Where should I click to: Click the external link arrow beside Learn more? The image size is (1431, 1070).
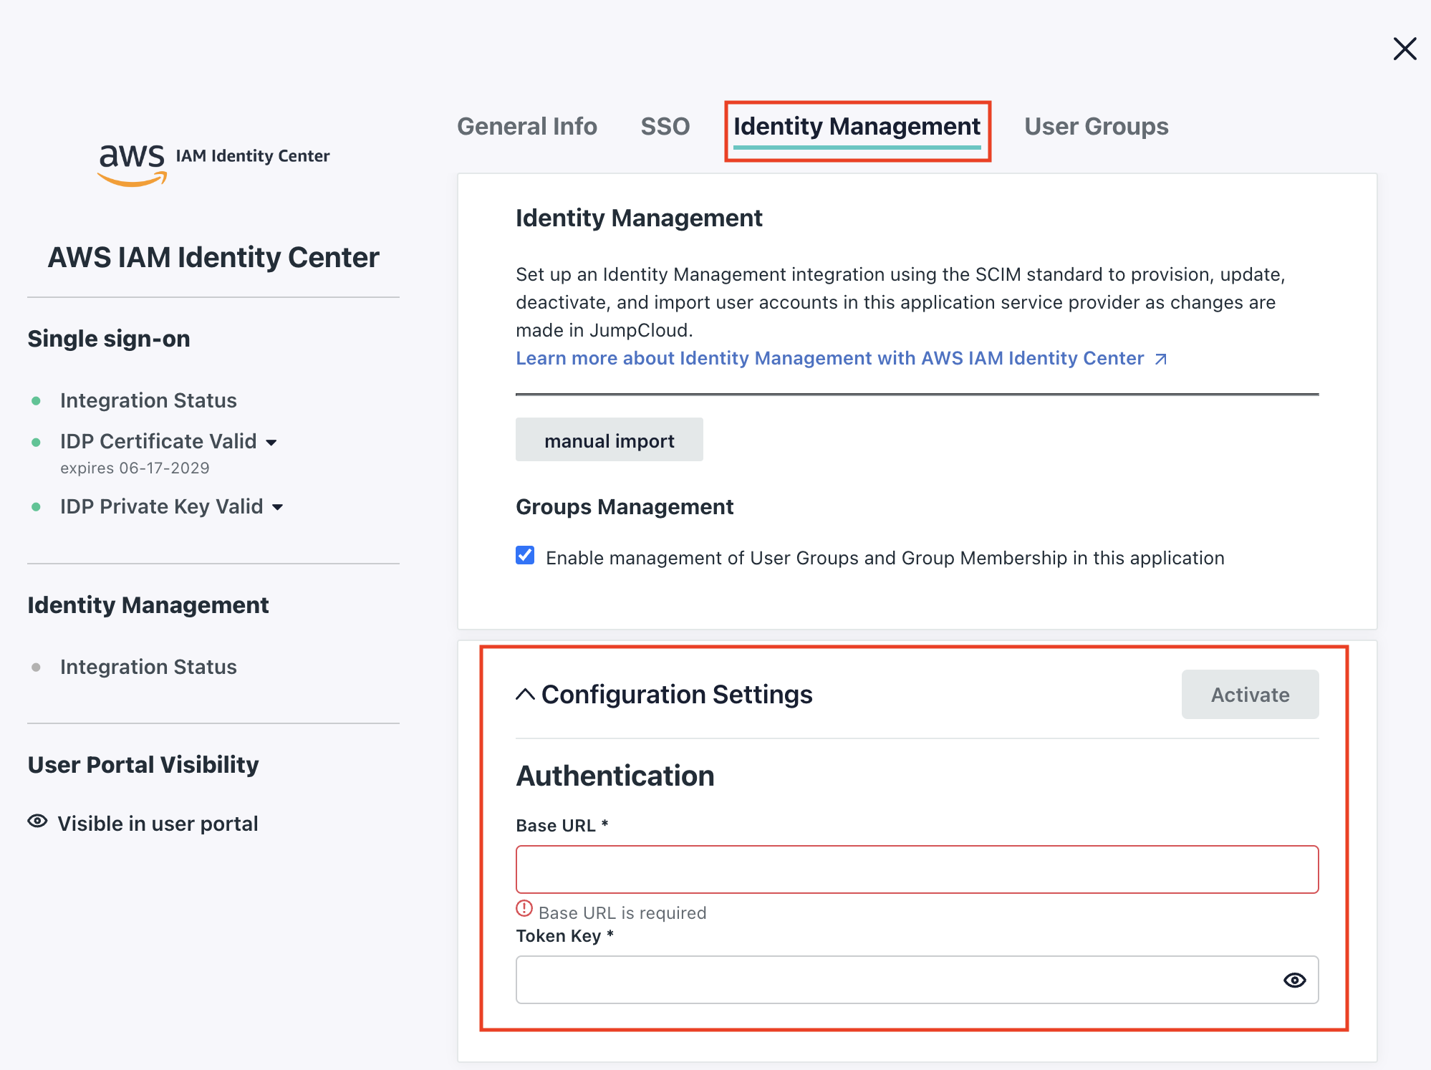point(1160,358)
